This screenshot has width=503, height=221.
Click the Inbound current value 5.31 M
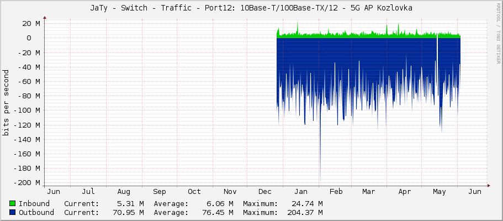[x=130, y=204]
